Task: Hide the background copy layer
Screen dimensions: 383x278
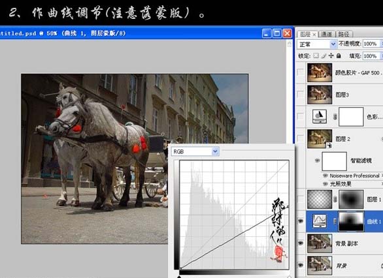Action: [301, 243]
